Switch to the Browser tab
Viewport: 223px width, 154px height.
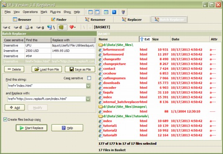[22, 20]
